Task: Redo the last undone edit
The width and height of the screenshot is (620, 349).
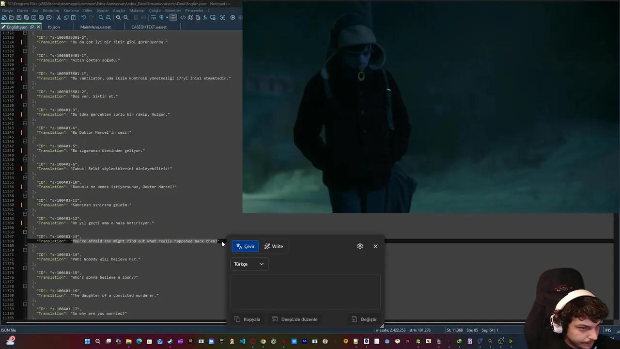Action: 91,17
